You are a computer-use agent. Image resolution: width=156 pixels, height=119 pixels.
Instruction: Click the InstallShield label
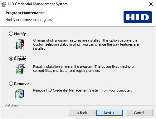tap(10, 105)
